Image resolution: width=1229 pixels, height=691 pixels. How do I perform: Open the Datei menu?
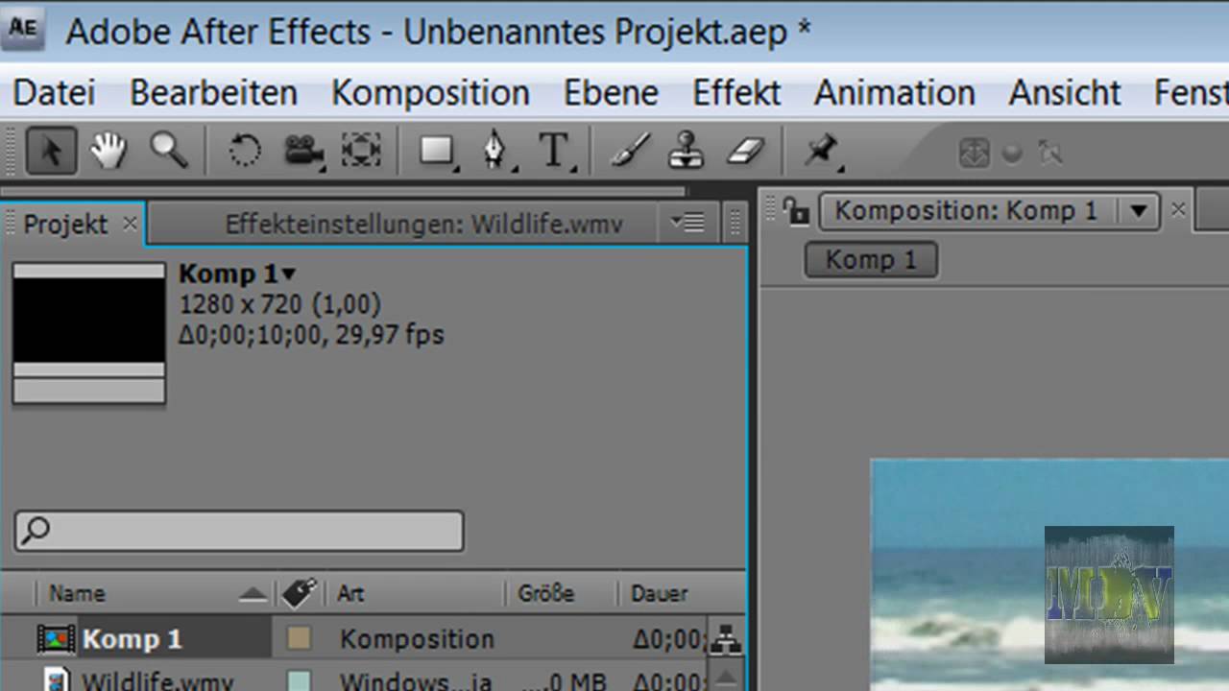click(55, 93)
